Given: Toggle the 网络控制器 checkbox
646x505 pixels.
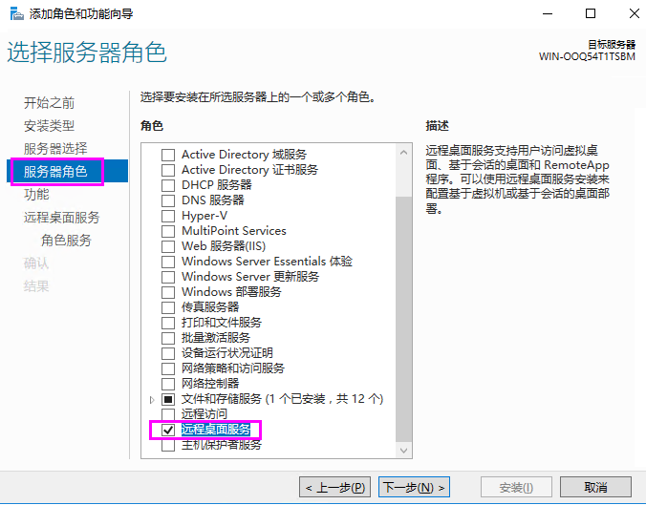Looking at the screenshot, I should point(168,384).
